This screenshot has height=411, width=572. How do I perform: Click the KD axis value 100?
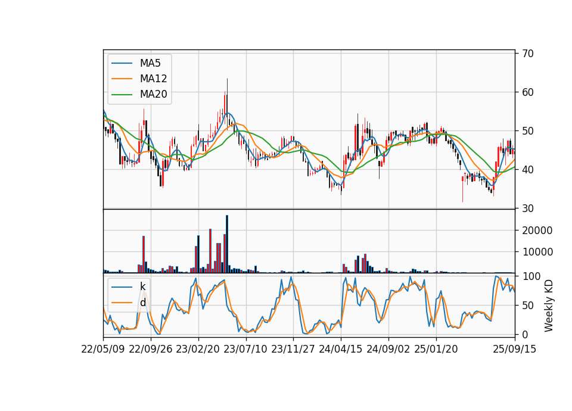pos(531,276)
